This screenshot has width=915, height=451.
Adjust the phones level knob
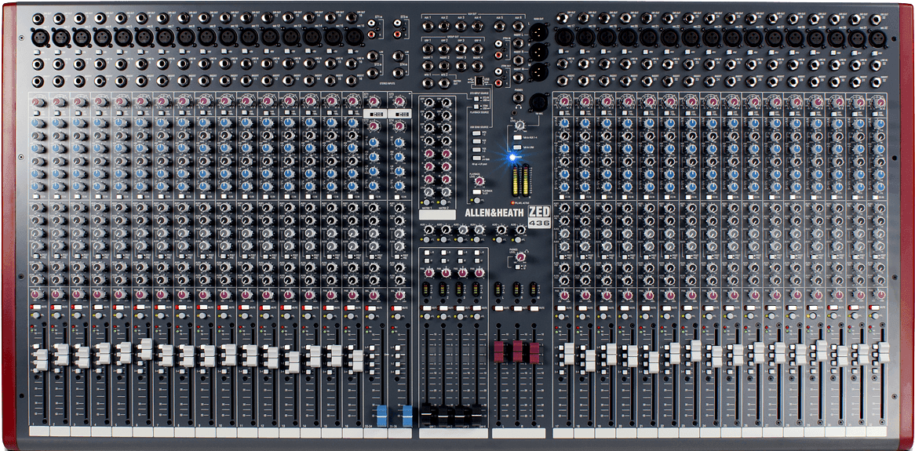pos(520,256)
